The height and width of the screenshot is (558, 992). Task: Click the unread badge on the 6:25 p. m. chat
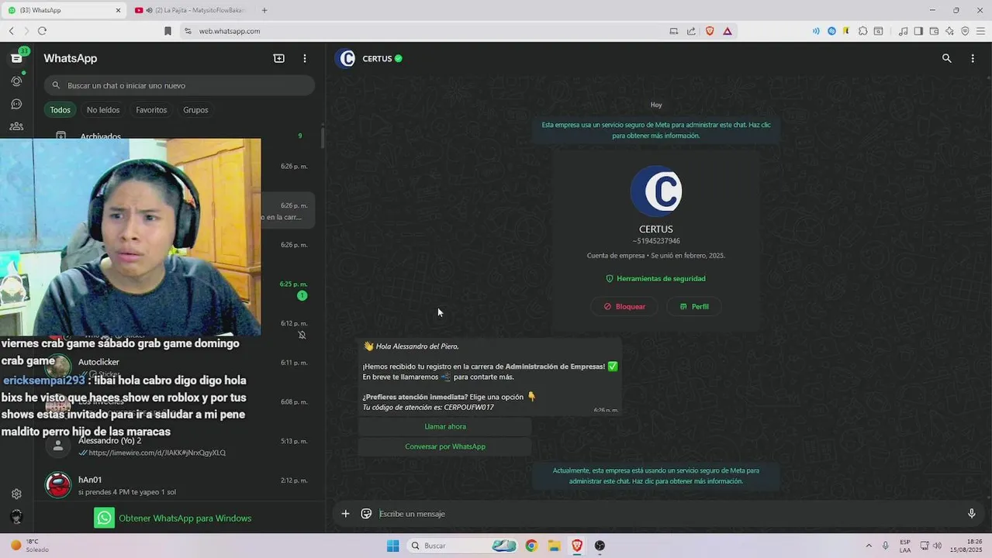pyautogui.click(x=302, y=295)
